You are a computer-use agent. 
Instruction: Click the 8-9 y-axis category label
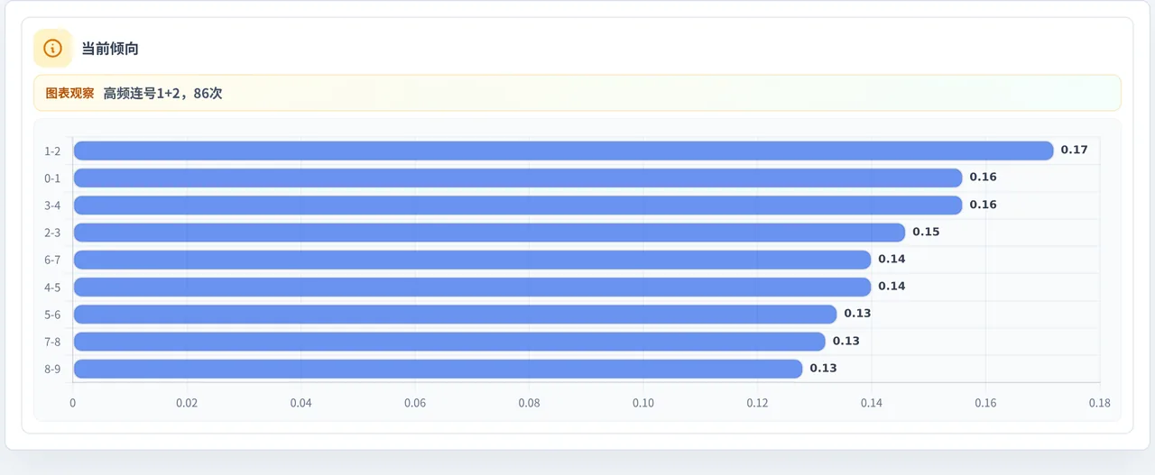52,370
